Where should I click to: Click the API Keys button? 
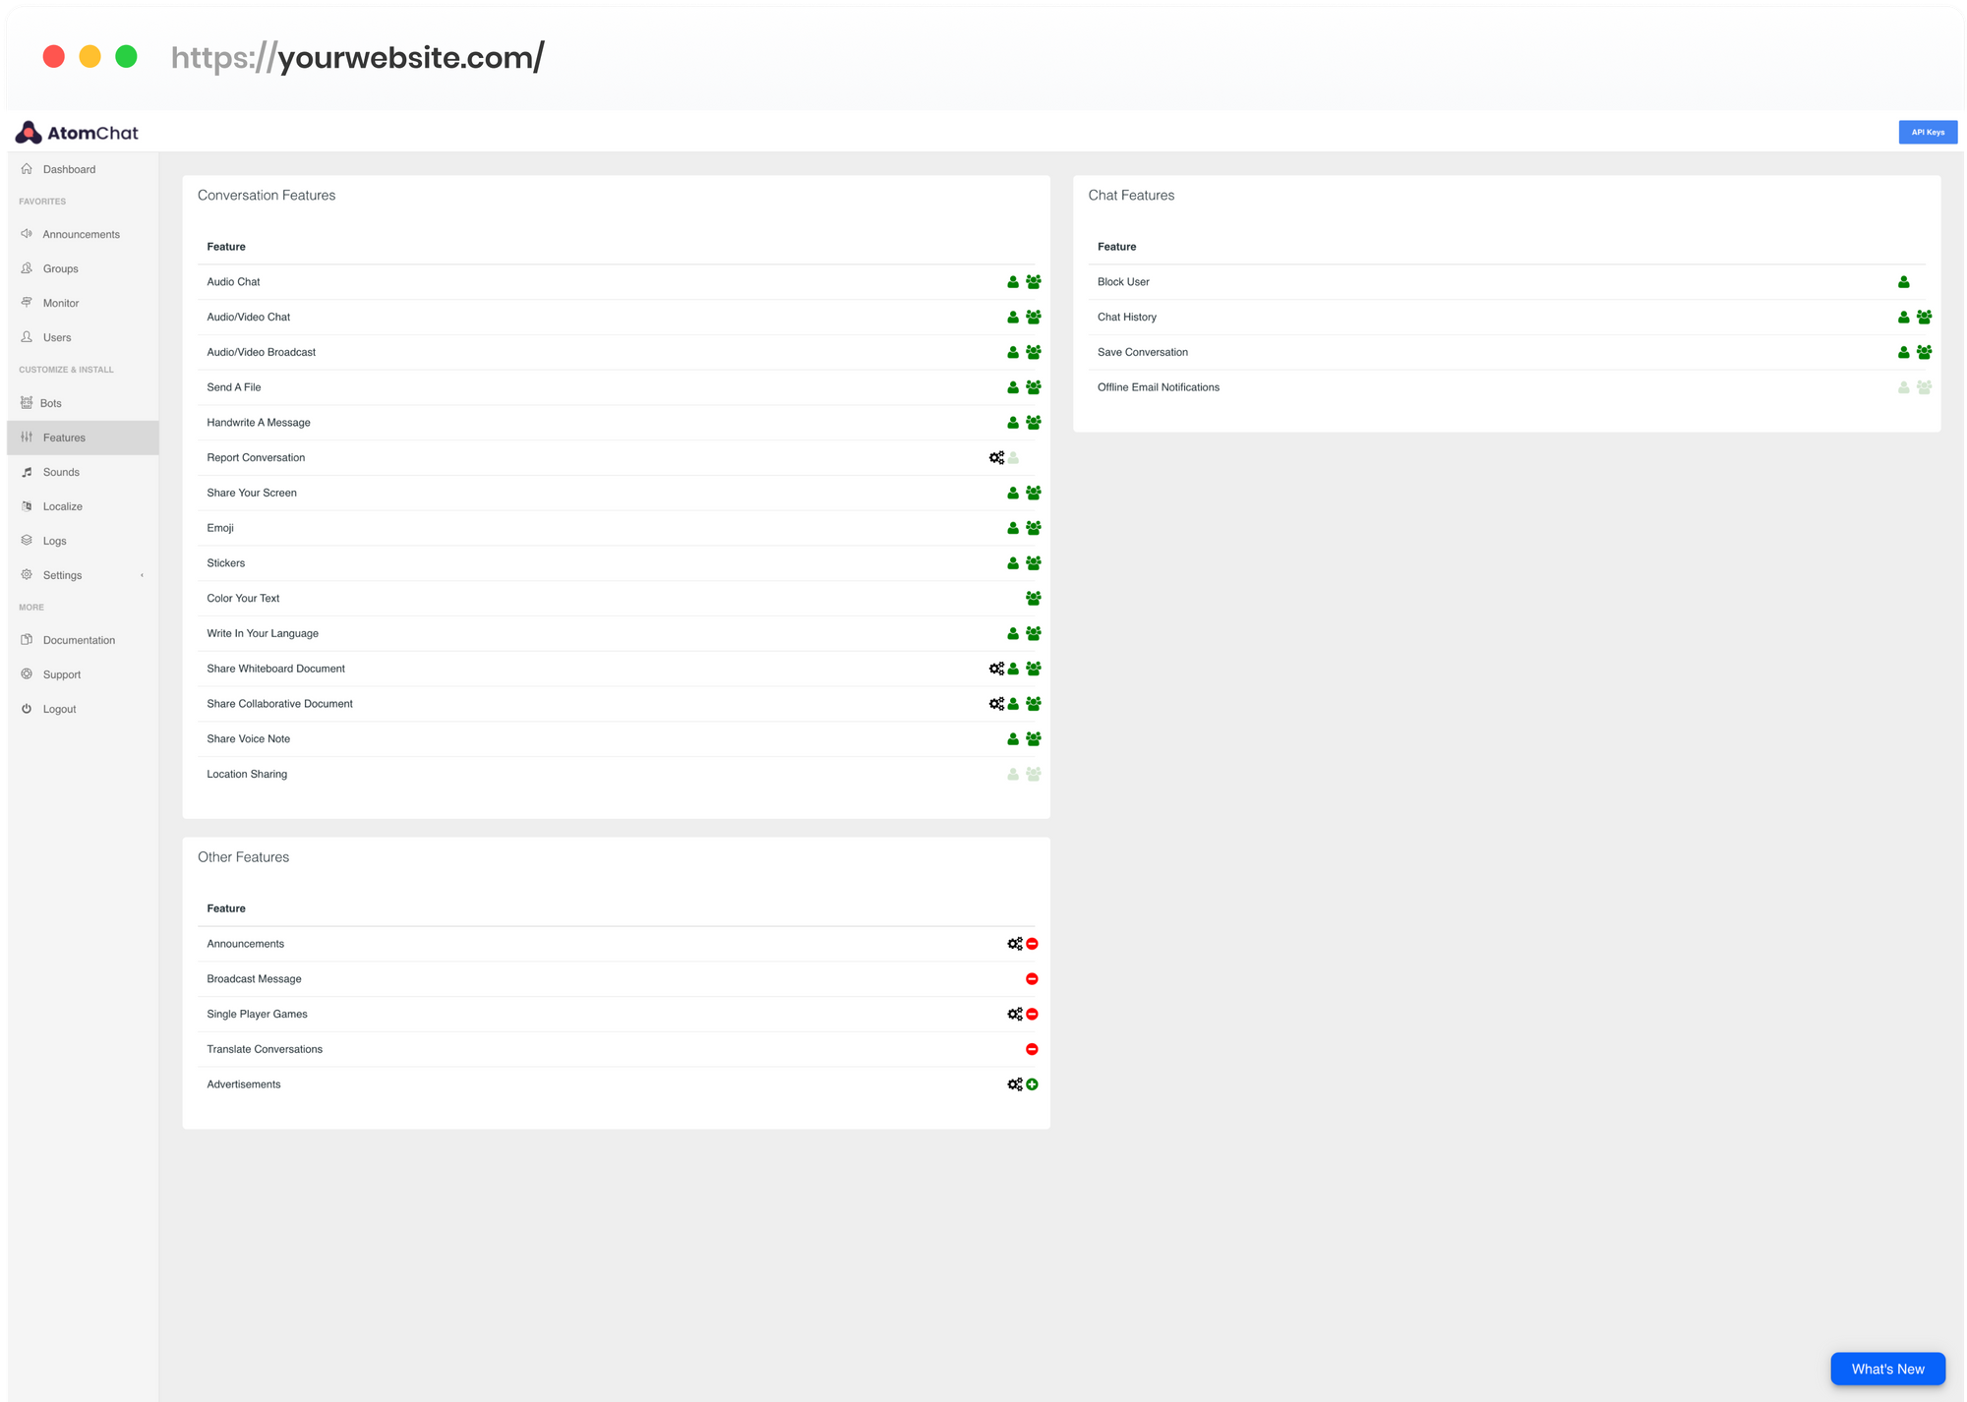pos(1927,131)
